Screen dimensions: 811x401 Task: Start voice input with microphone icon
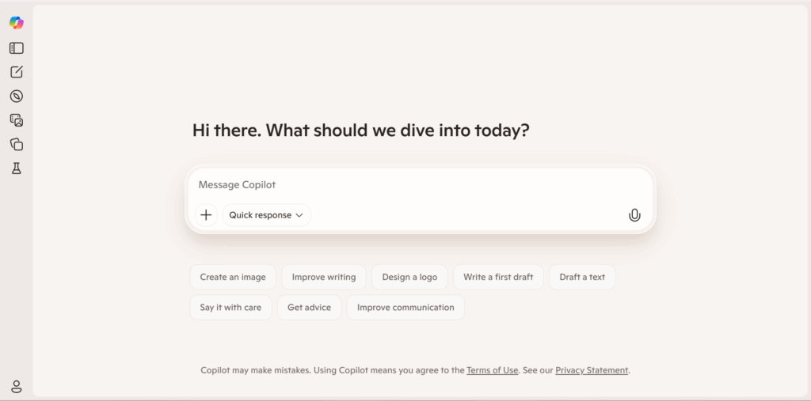click(x=634, y=215)
